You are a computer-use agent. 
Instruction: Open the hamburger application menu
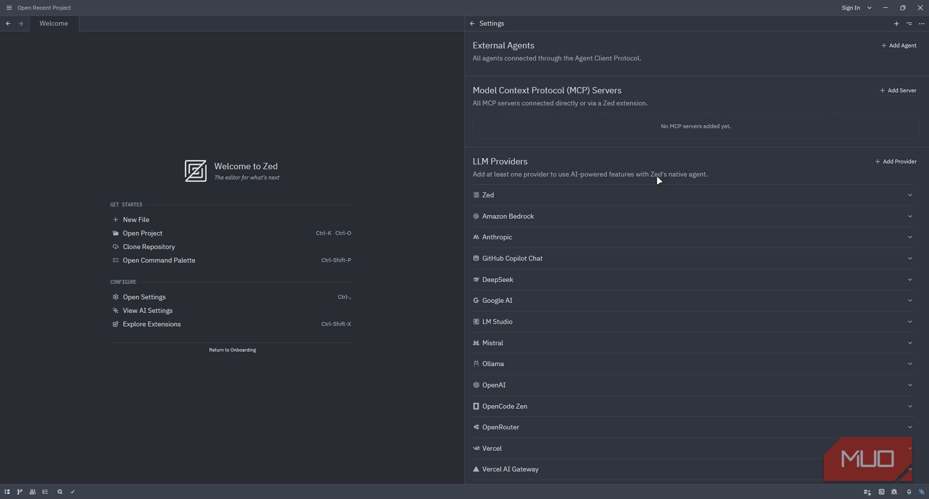coord(9,8)
